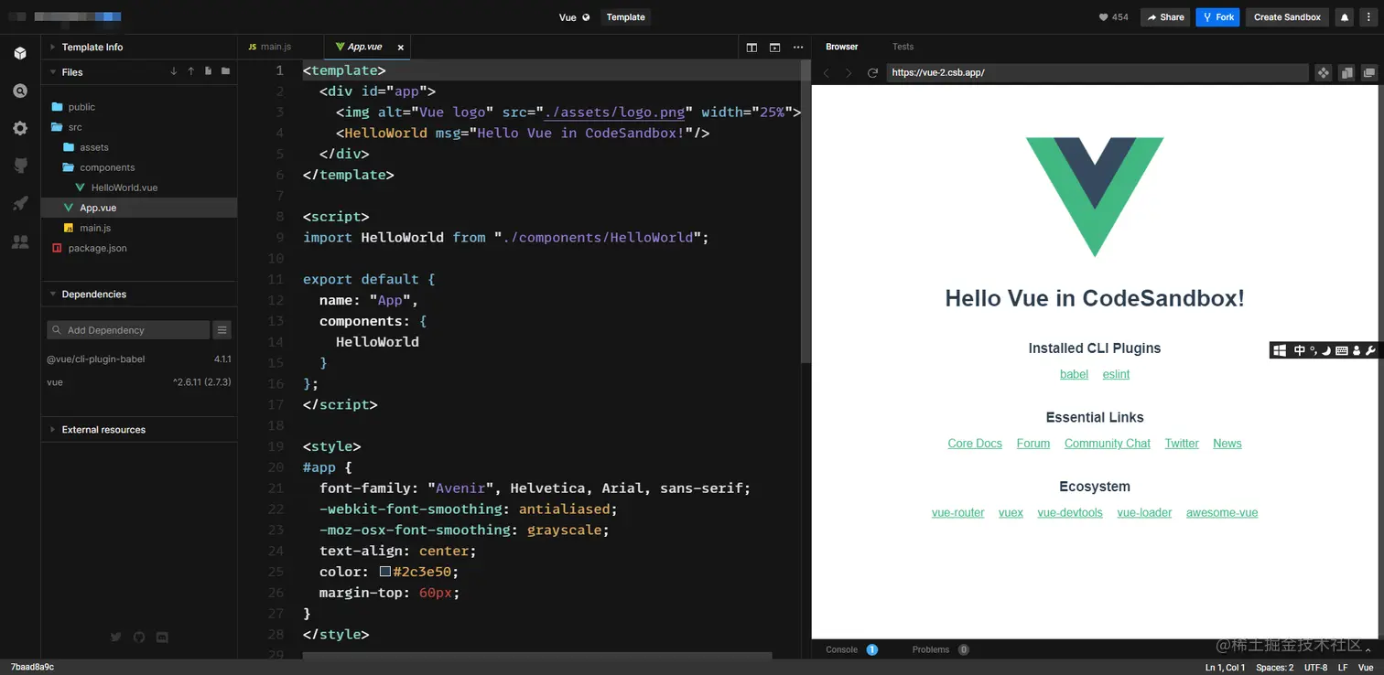This screenshot has height=675, width=1384.
Task: Open editor more options ellipsis
Action: [x=798, y=48]
